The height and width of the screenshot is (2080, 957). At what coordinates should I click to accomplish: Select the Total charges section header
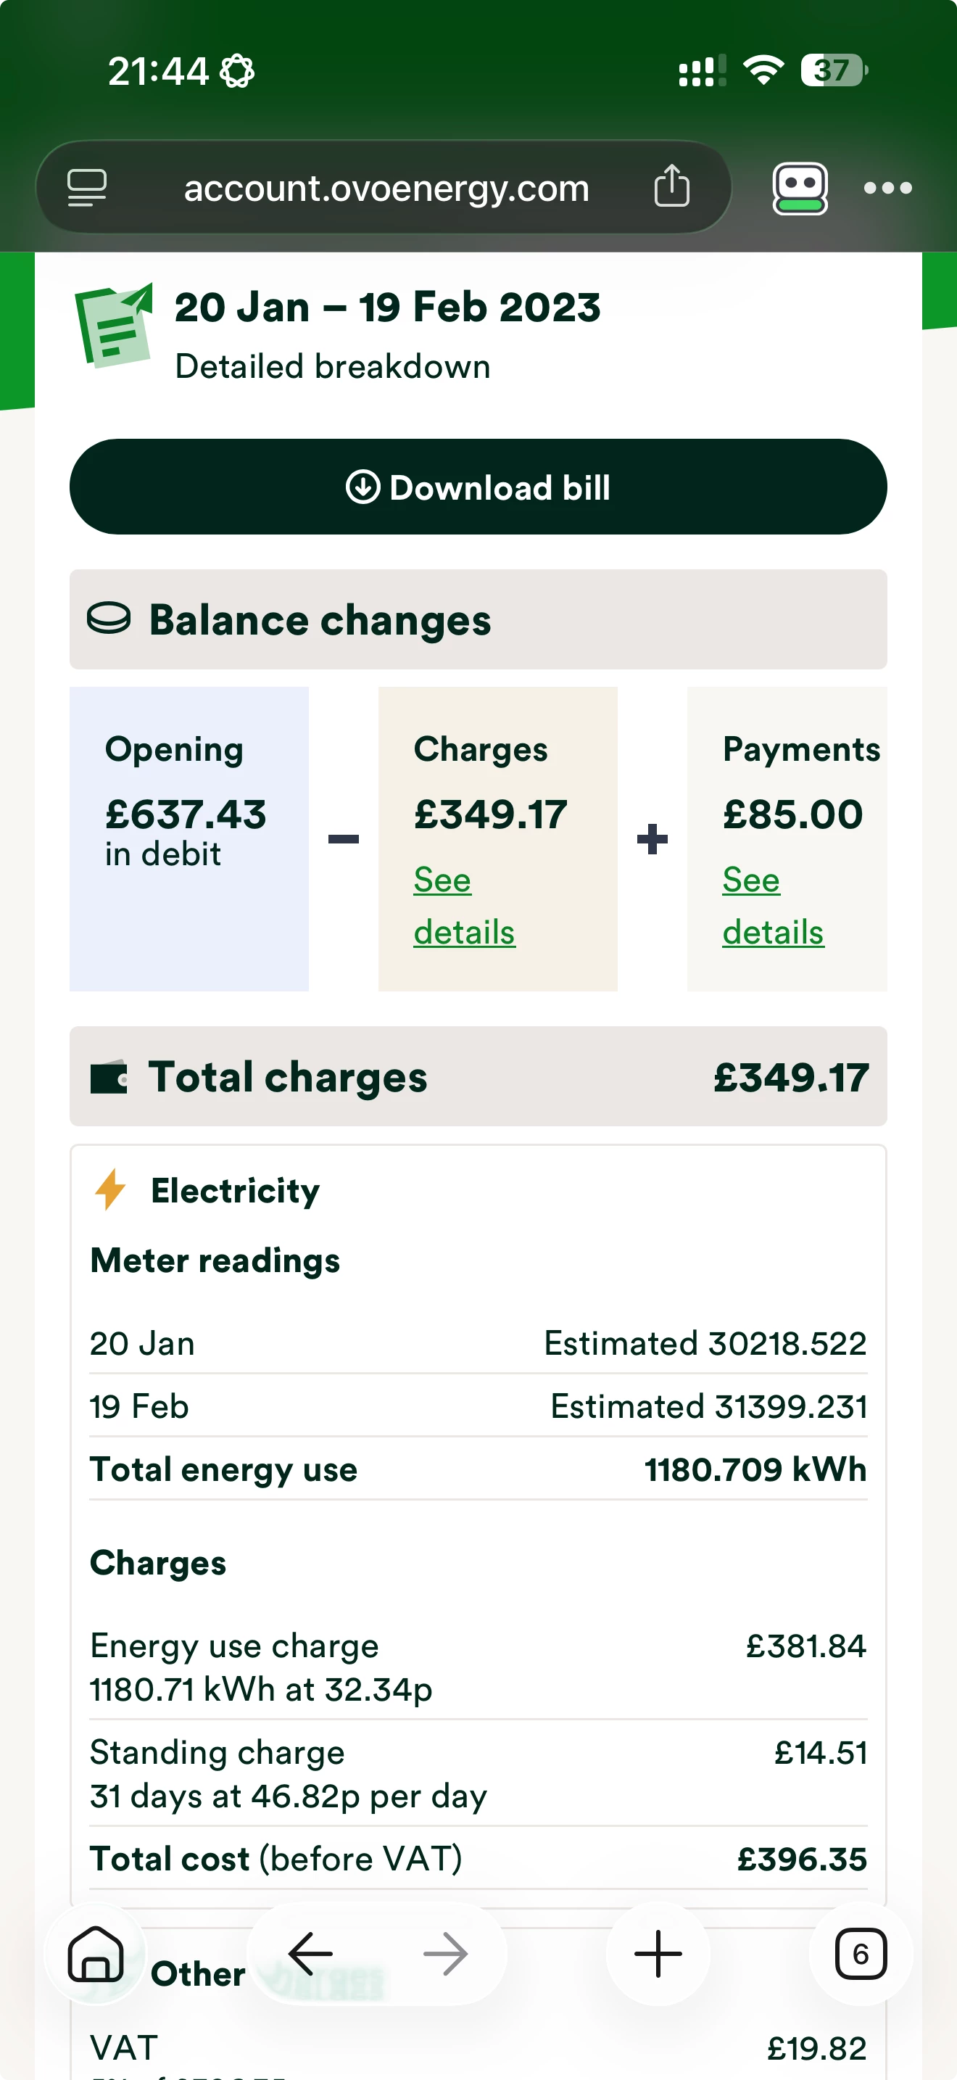pos(478,1076)
